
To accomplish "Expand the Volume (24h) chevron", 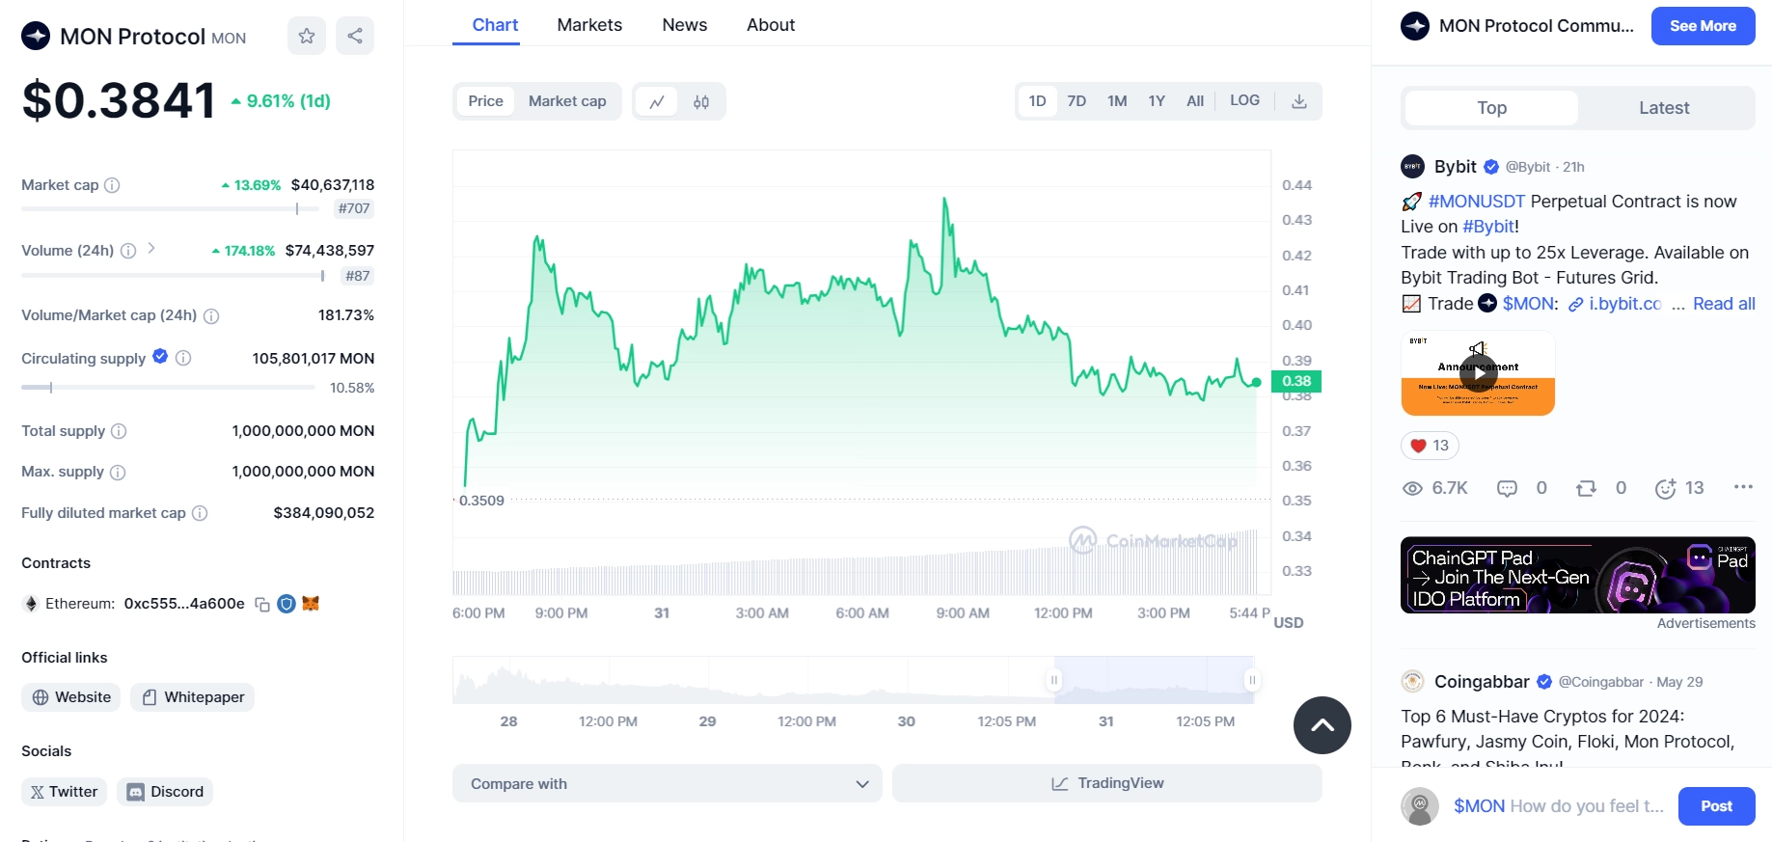I will [151, 249].
